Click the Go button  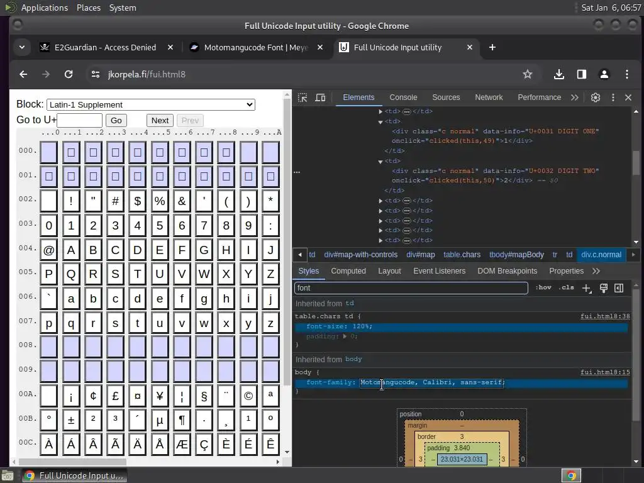point(116,120)
